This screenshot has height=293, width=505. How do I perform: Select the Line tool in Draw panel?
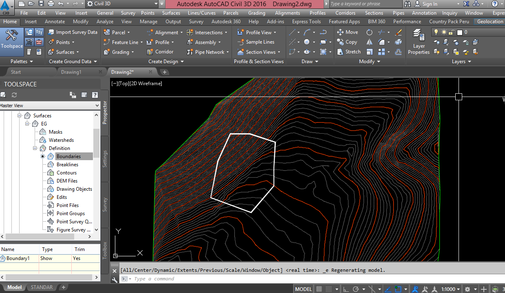pyautogui.click(x=293, y=32)
